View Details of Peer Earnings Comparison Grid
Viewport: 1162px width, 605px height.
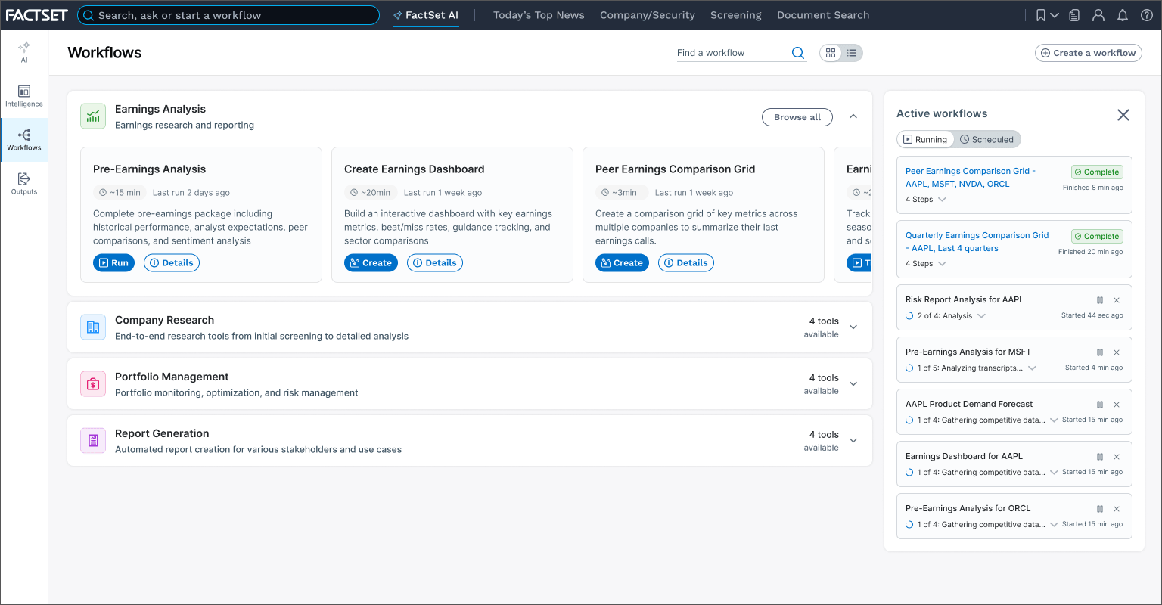(686, 263)
